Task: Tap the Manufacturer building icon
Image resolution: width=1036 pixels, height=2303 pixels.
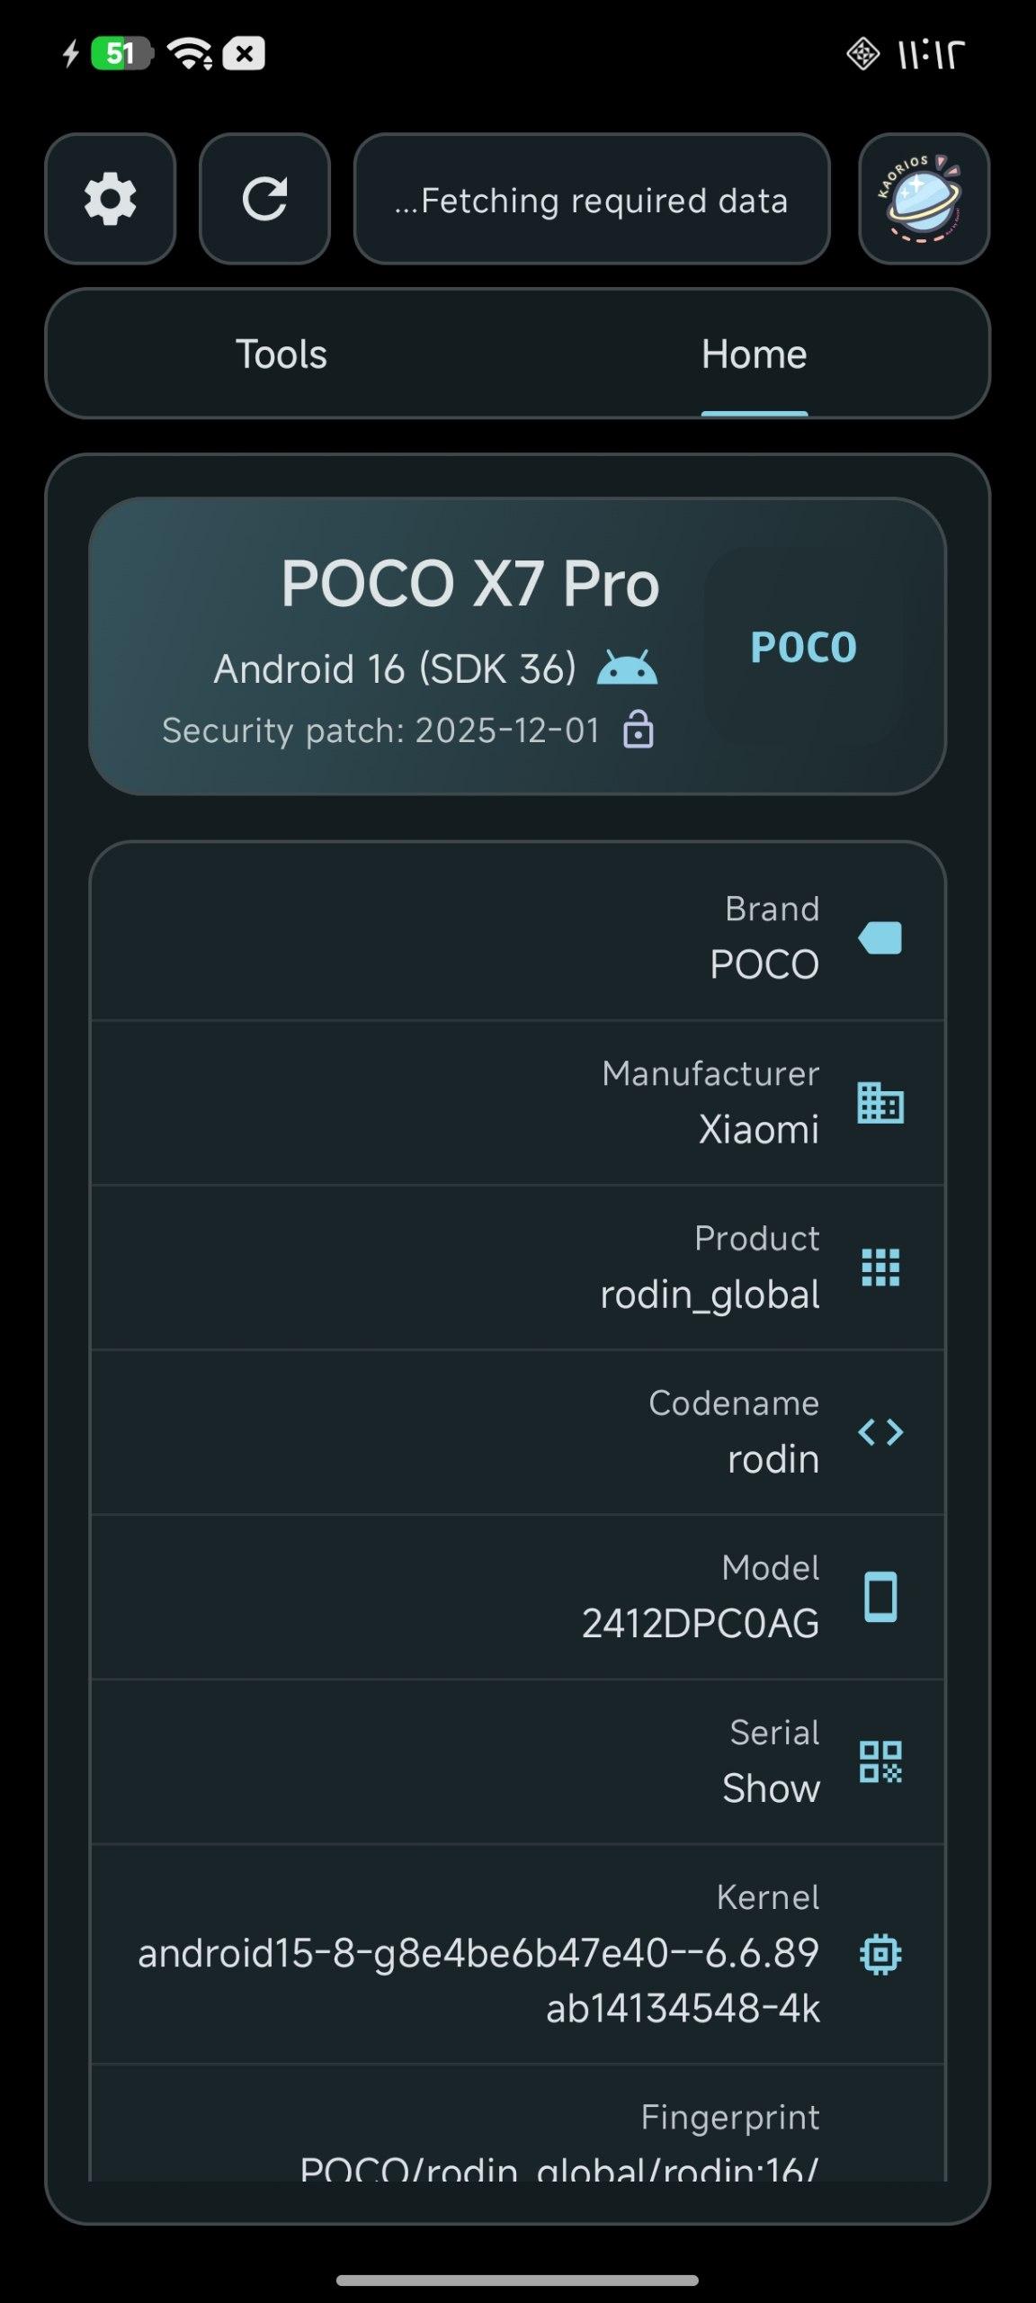Action: coord(880,1102)
